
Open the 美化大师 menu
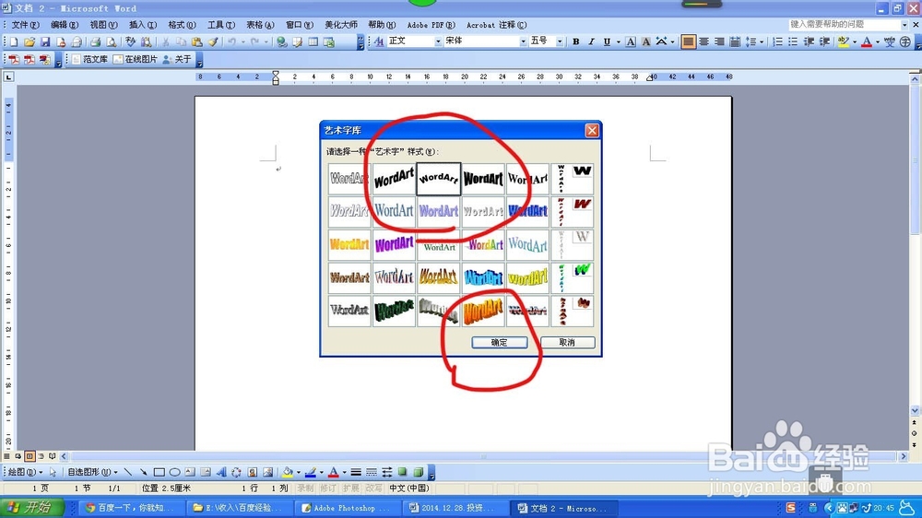(341, 25)
